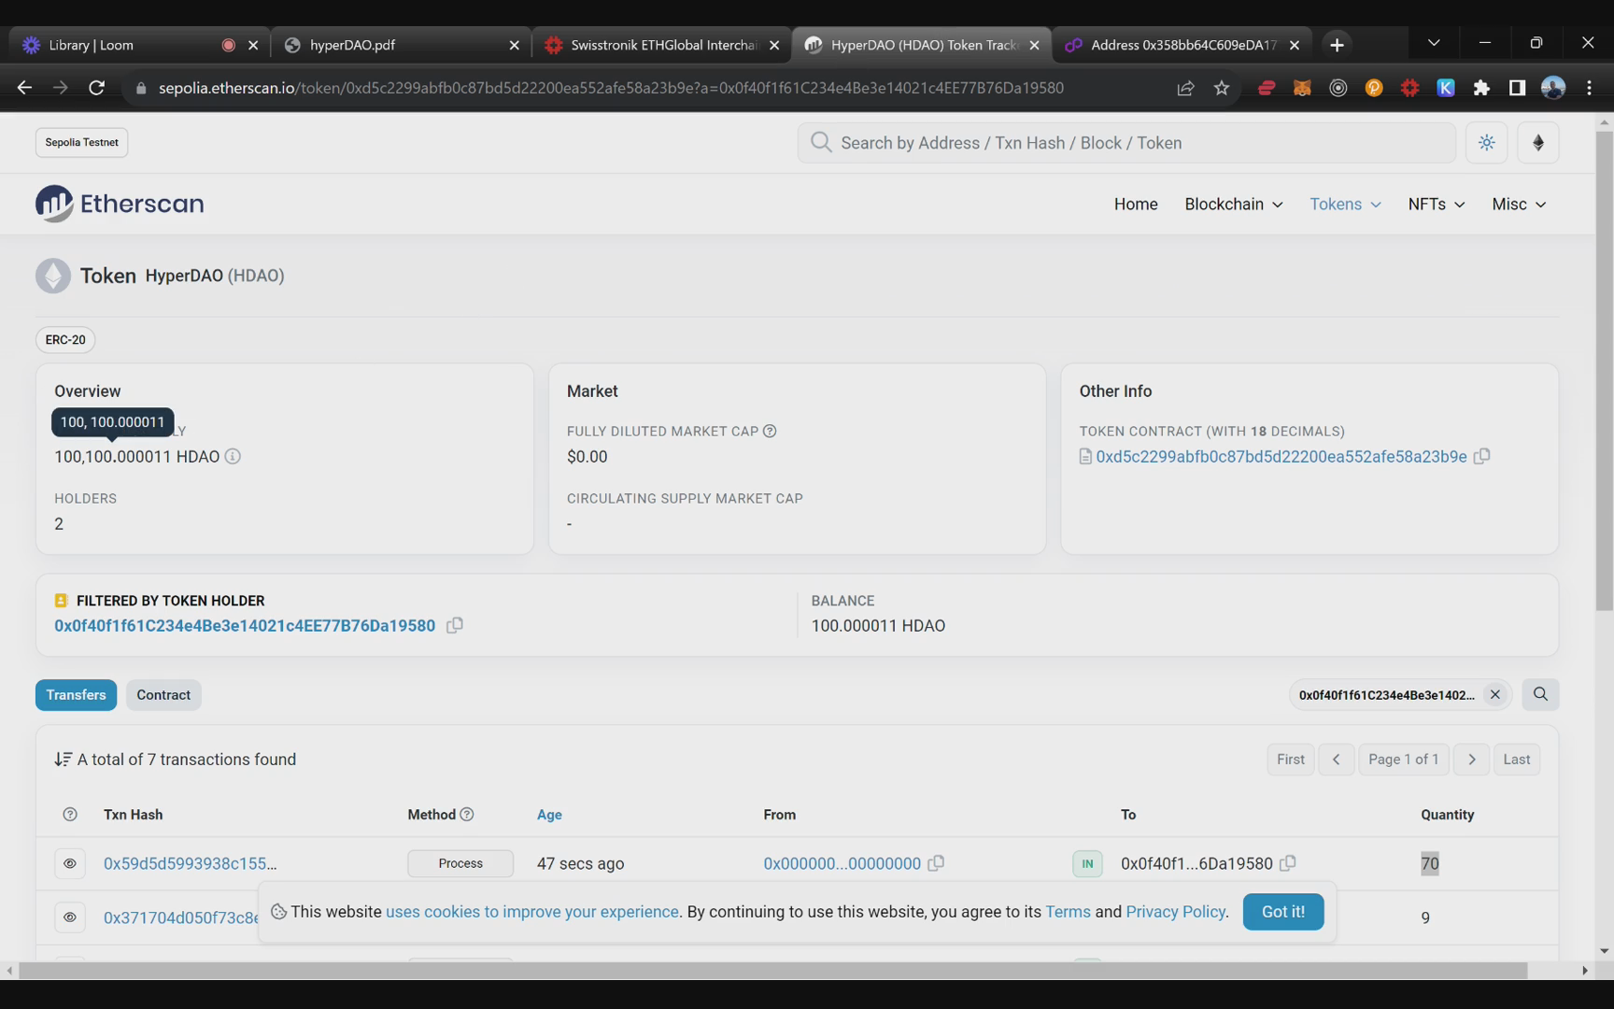Click the vertical page scrollbar
The width and height of the screenshot is (1614, 1009).
coord(1604,372)
